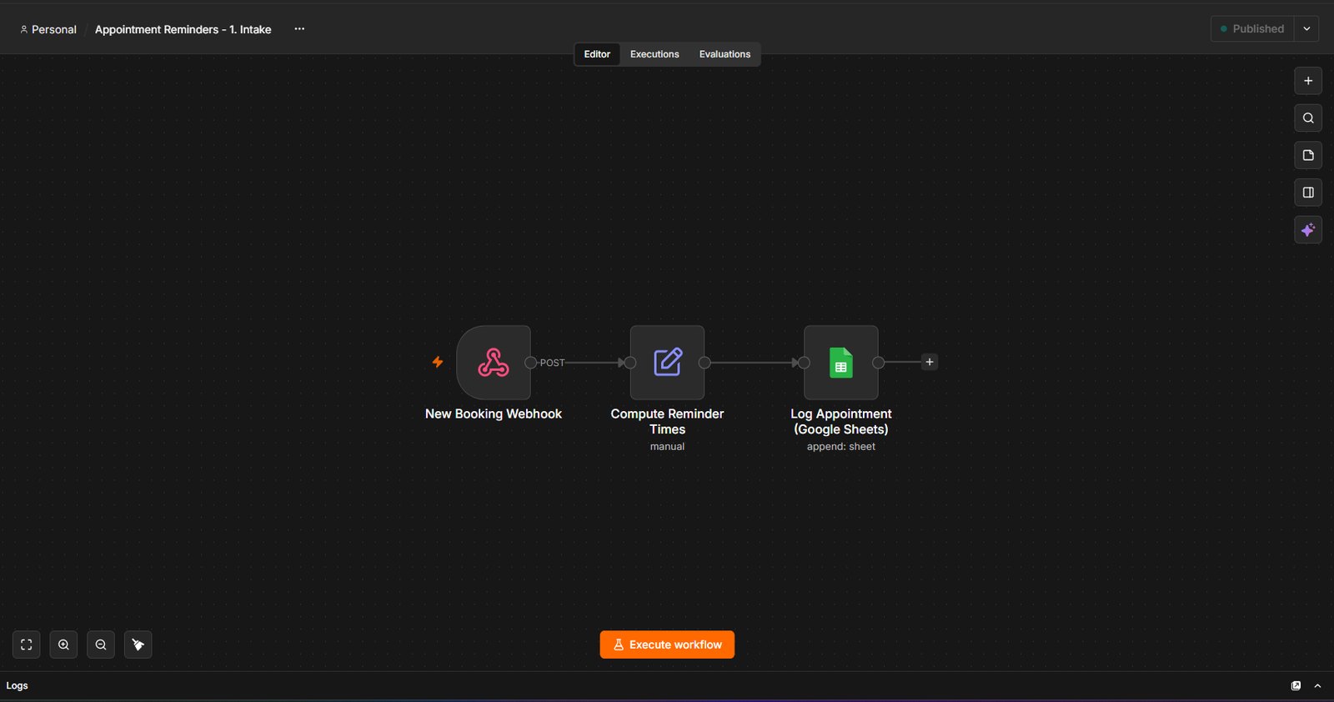Screen dimensions: 1334x702
Task: Zoom out of the canvas
Action: point(101,644)
